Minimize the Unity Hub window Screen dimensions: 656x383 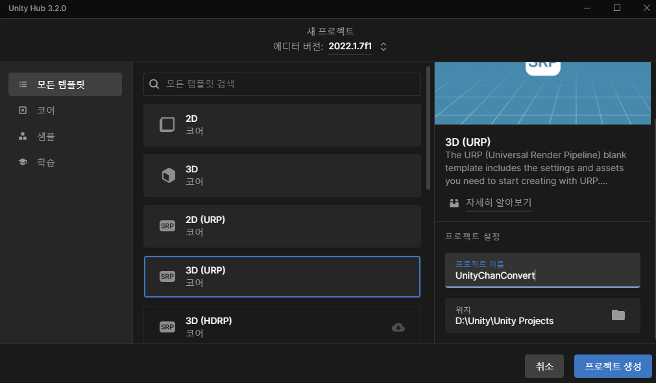click(587, 8)
